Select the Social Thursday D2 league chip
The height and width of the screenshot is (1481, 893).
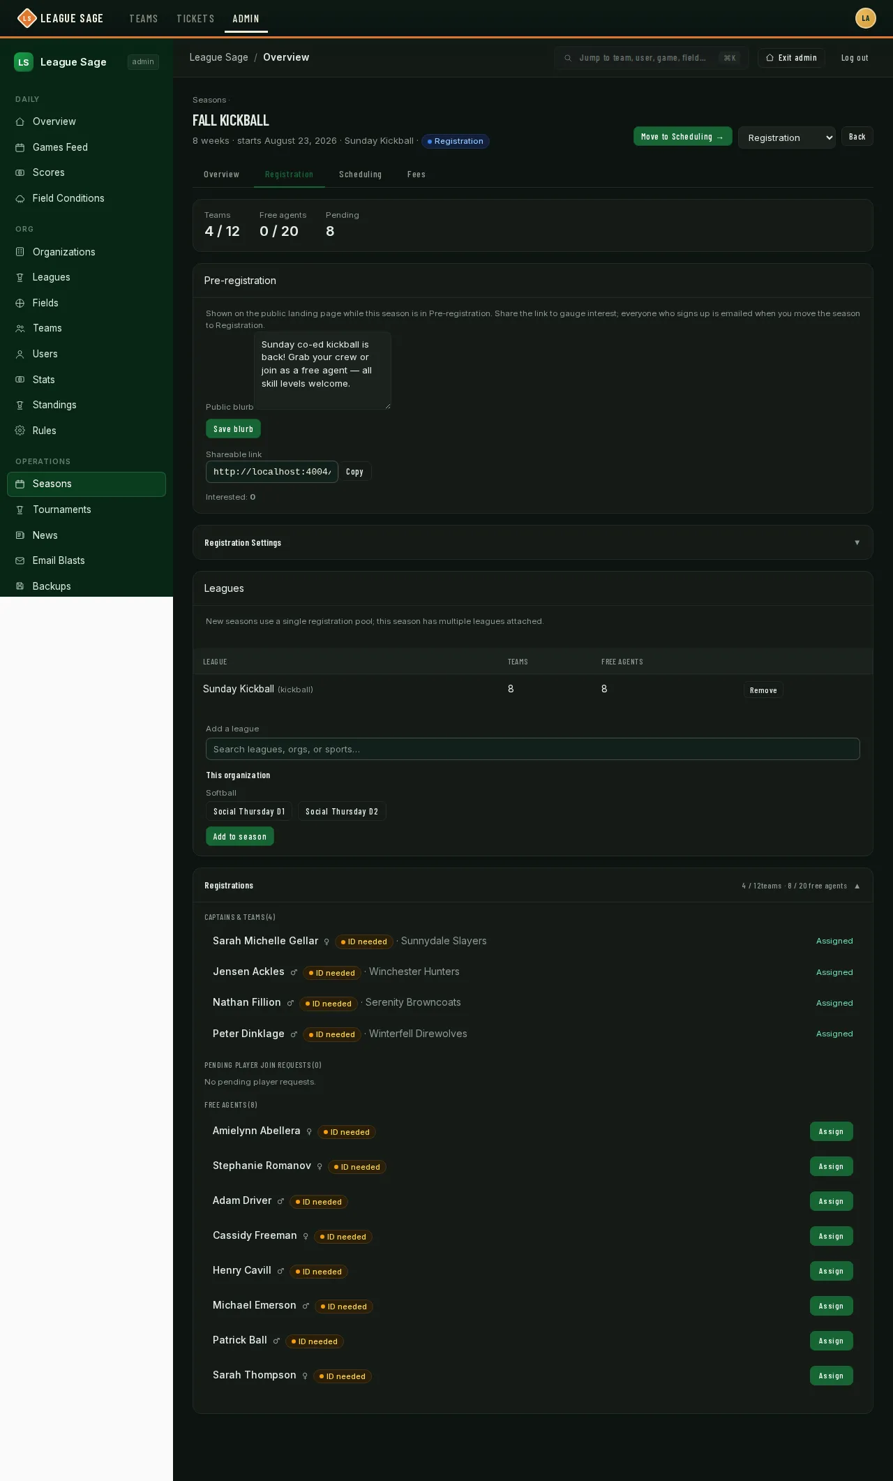[x=342, y=811]
